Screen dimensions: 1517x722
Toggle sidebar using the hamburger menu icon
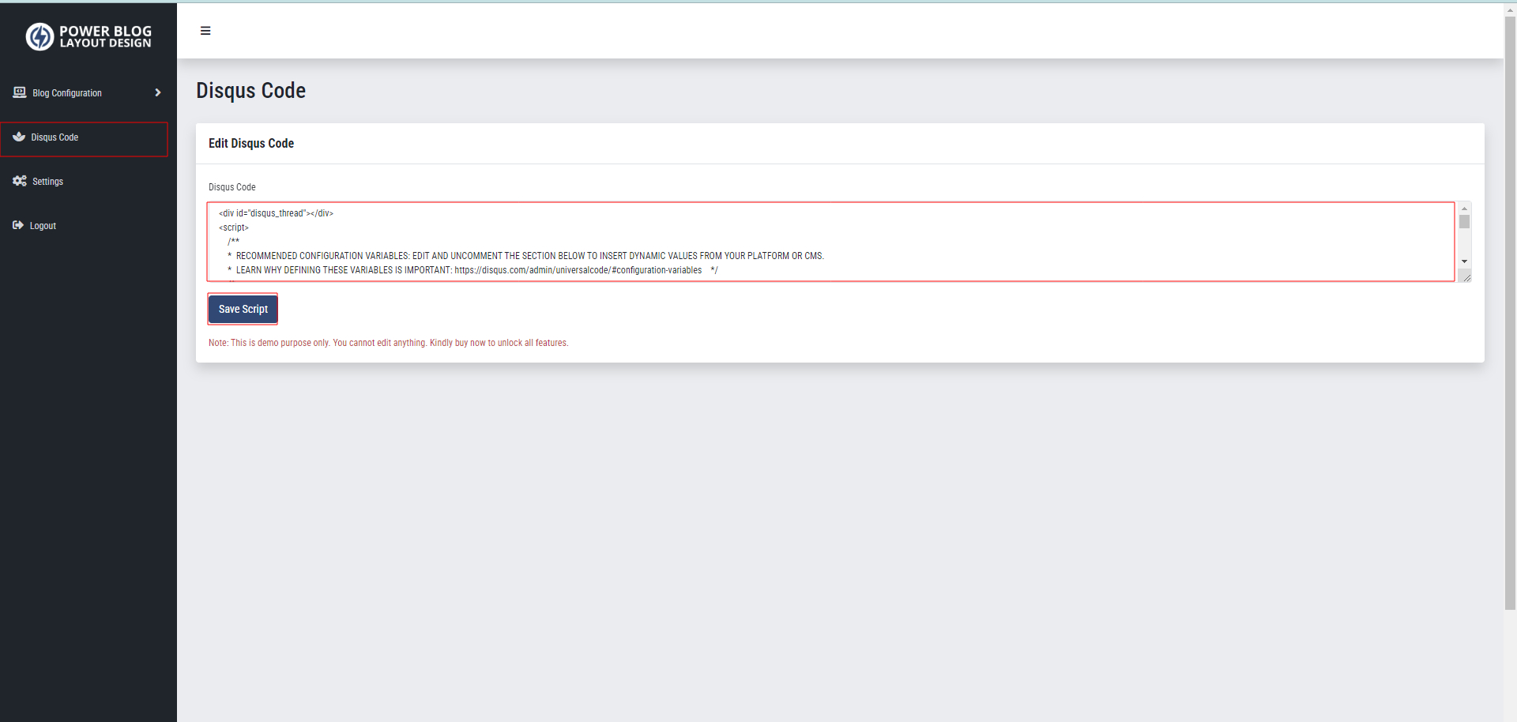[205, 31]
